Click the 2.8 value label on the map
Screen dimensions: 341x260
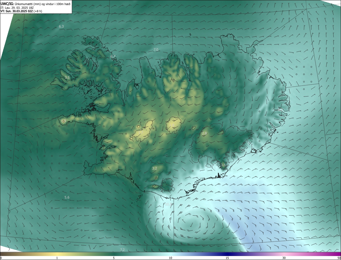pos(204,133)
